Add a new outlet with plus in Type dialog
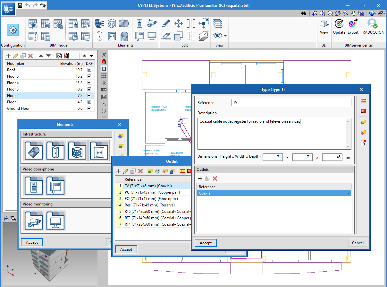 [200, 178]
